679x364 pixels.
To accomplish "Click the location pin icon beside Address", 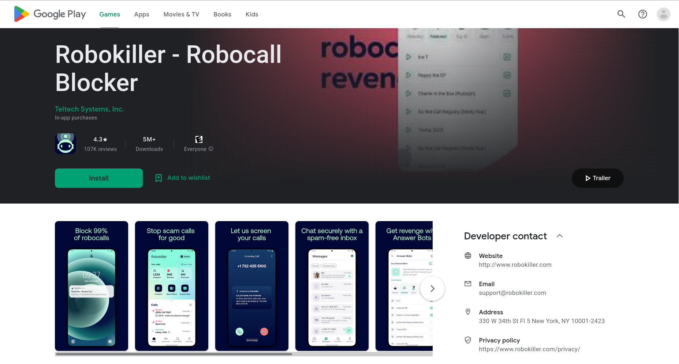I will click(x=468, y=312).
